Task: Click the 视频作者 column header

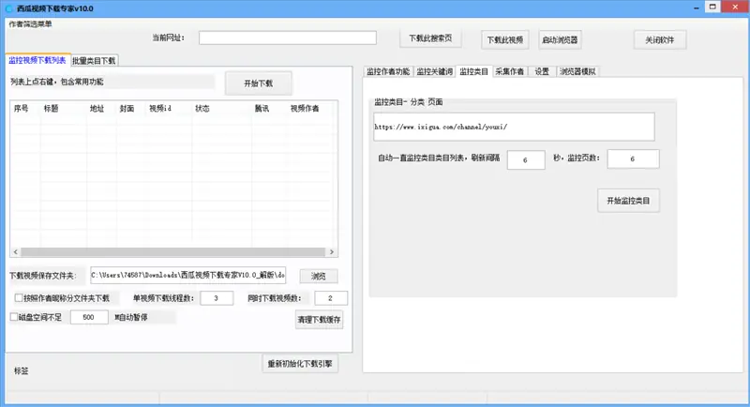Action: click(310, 109)
